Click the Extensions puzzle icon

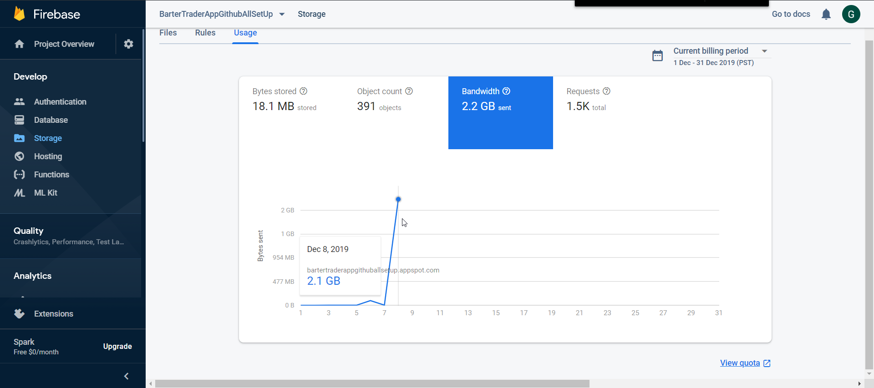(x=19, y=314)
